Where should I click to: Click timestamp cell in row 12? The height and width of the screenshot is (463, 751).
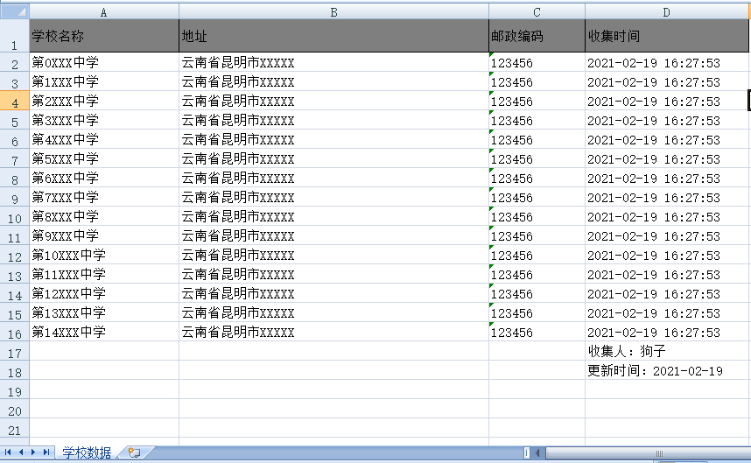click(x=667, y=255)
